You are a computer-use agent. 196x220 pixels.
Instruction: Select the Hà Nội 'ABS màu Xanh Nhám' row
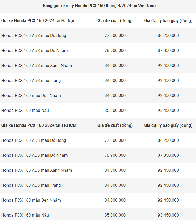(x=37, y=65)
